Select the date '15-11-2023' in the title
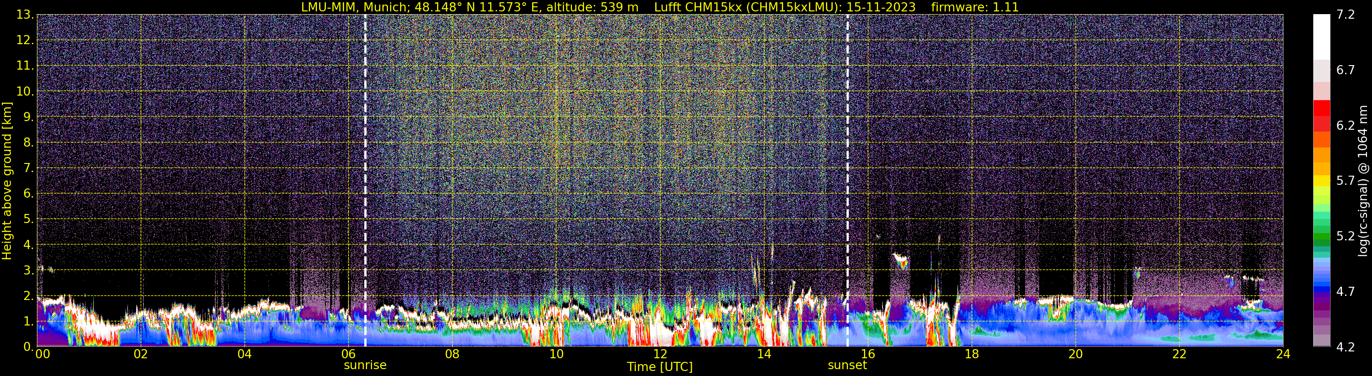The image size is (1372, 376). 881,7
